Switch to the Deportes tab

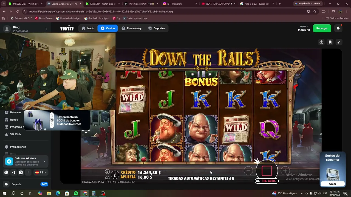(x=157, y=28)
